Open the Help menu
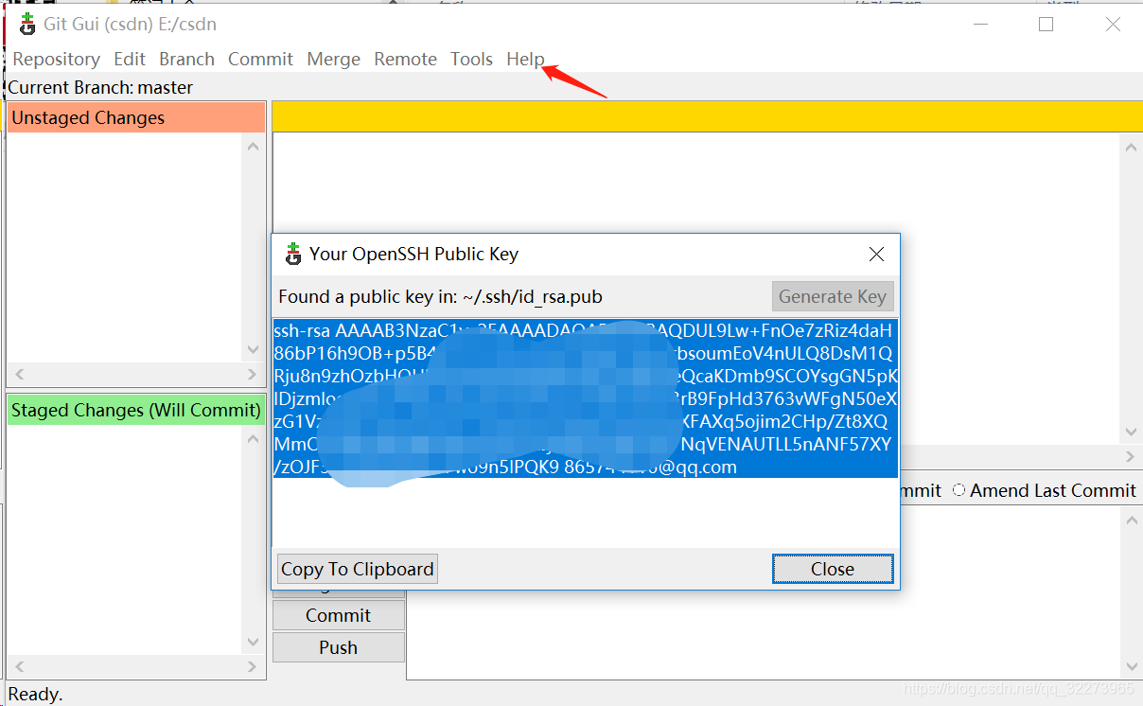 click(x=525, y=59)
